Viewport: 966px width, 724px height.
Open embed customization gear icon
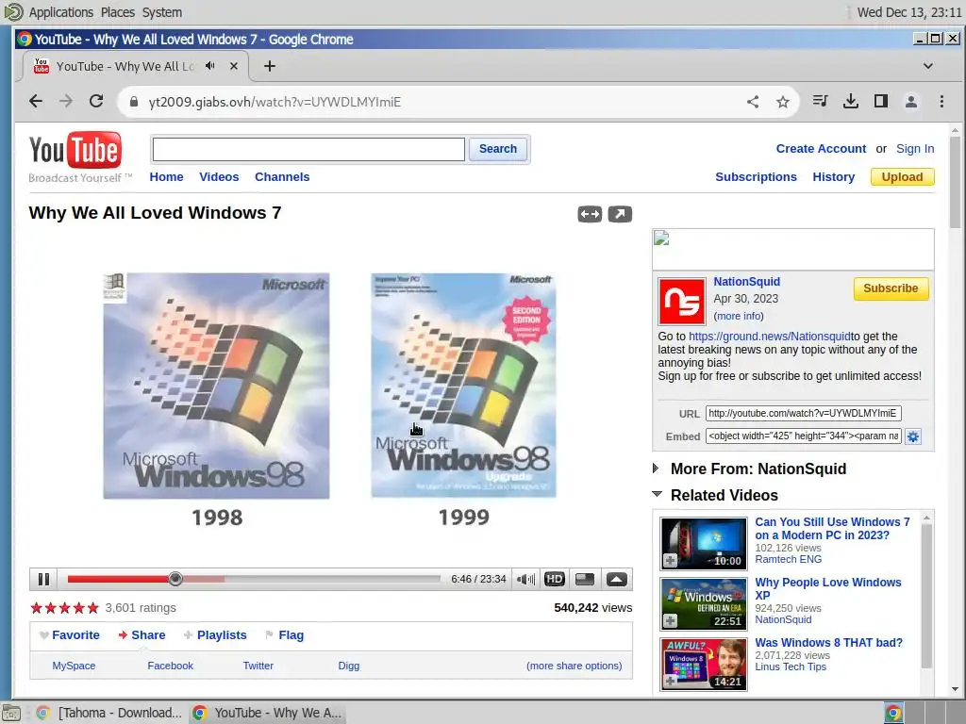(x=913, y=436)
